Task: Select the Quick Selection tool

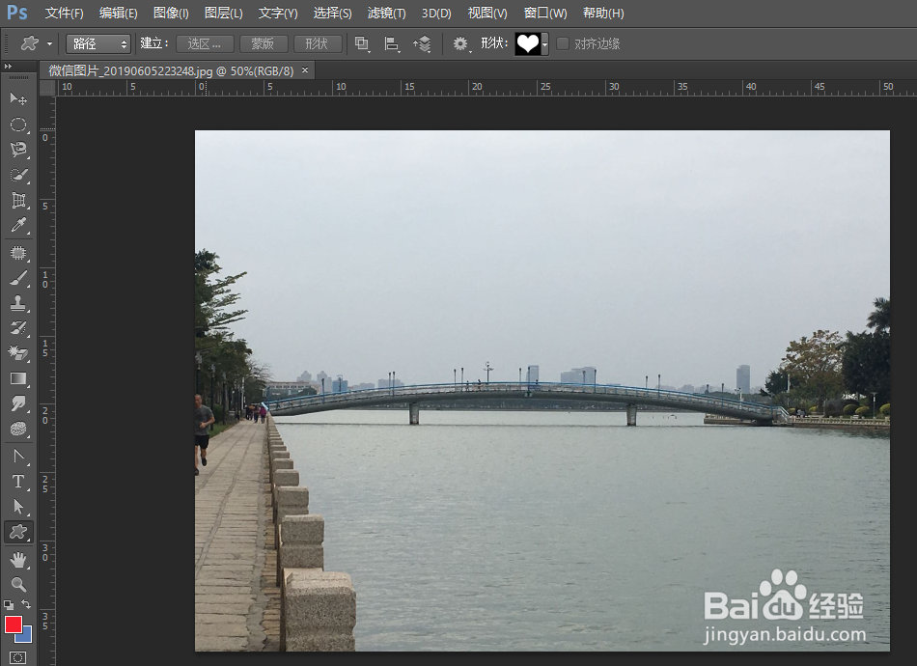Action: (x=18, y=175)
